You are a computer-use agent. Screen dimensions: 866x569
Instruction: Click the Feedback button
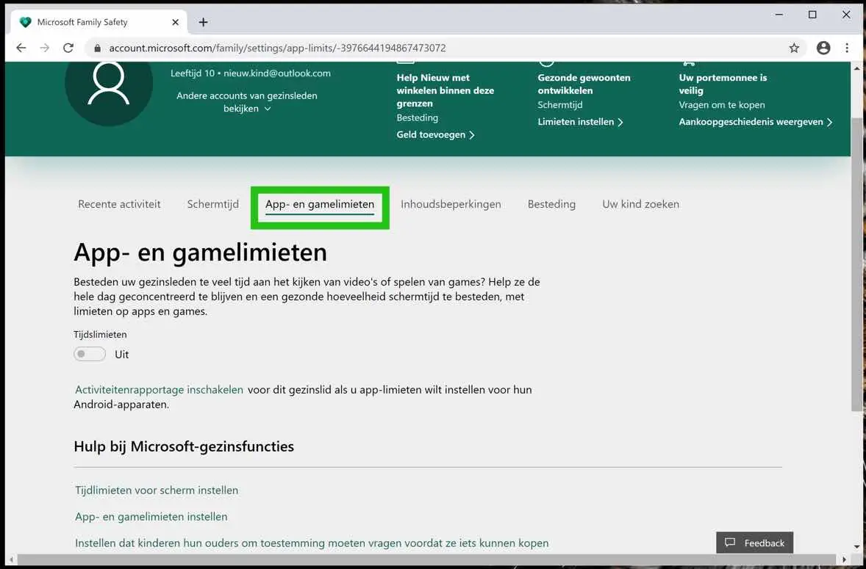point(754,543)
